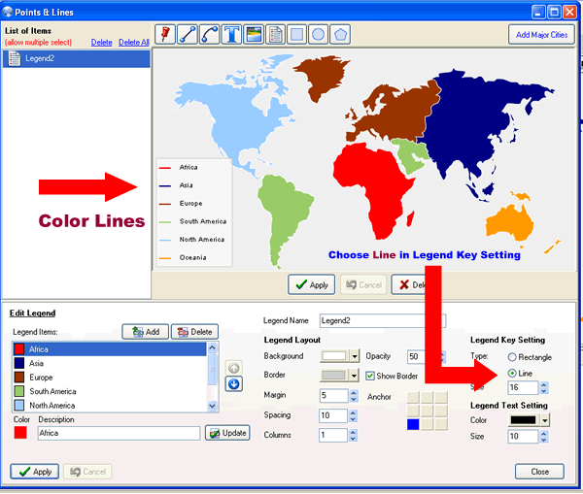Toggle the Show Border checkbox
Screen dimensions: 583x494
370,376
